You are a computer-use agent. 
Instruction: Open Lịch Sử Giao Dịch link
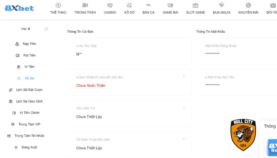(29, 102)
